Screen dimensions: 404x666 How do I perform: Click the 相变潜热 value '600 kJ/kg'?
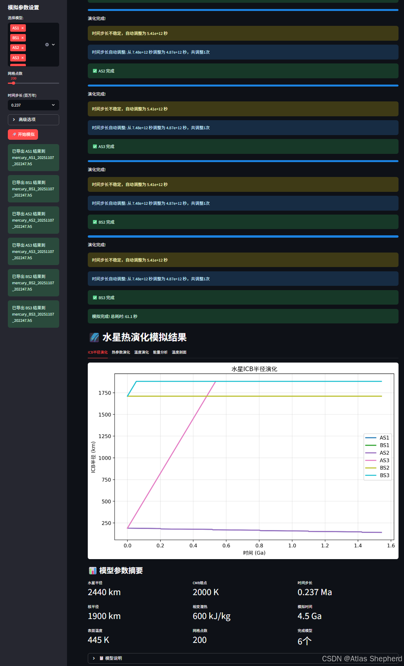(x=212, y=616)
